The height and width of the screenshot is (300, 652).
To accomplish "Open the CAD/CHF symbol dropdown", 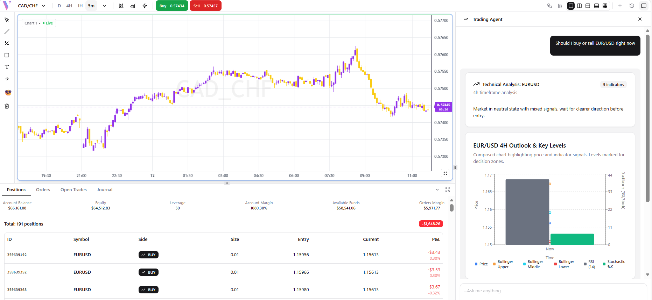I will tap(31, 6).
